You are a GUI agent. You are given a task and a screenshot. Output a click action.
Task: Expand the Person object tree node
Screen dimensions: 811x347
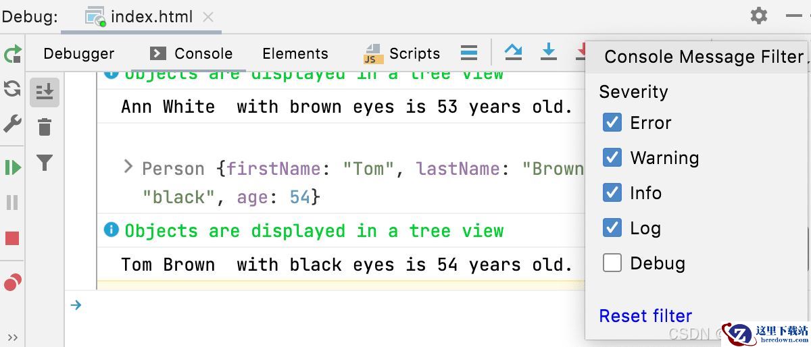pos(128,167)
